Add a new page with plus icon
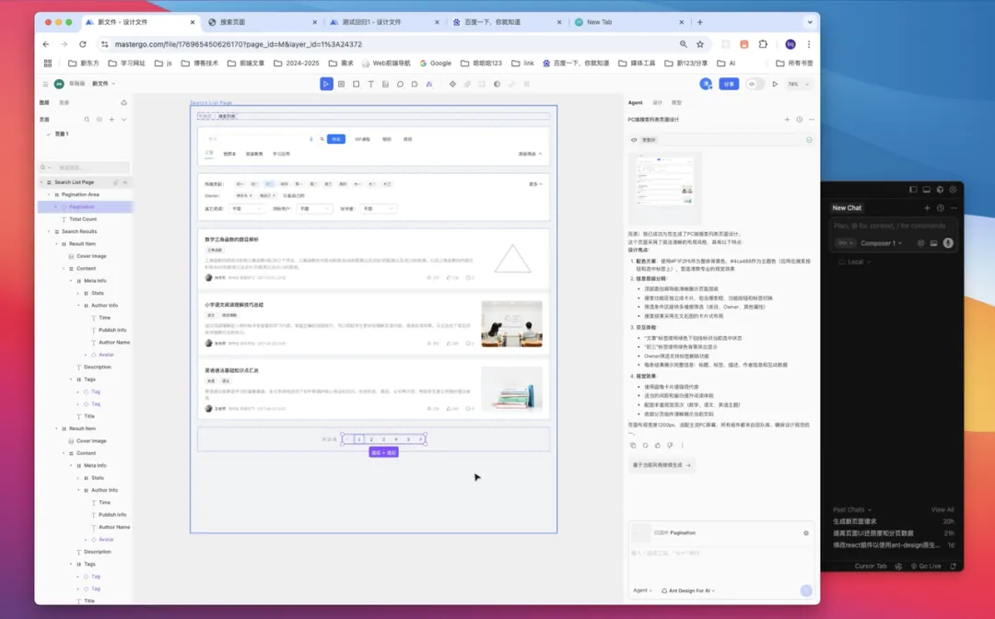The width and height of the screenshot is (995, 619). pyautogui.click(x=111, y=119)
